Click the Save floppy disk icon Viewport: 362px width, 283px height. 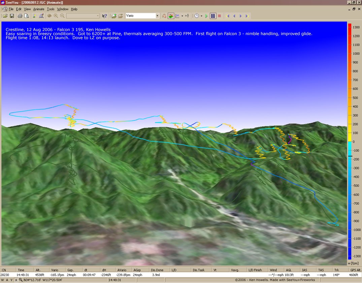pyautogui.click(x=12, y=16)
